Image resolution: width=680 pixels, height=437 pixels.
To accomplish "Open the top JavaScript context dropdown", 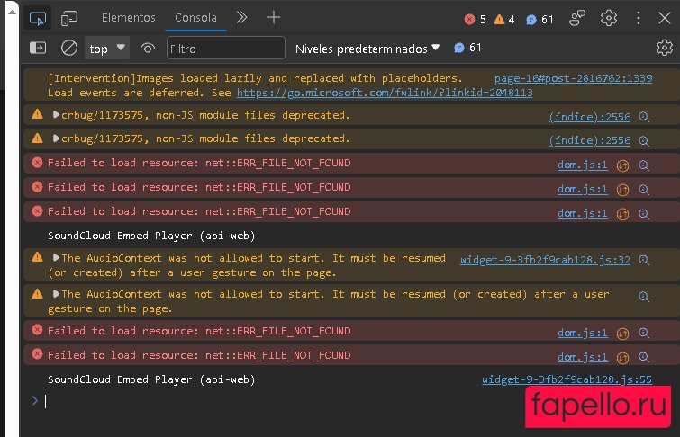I will 107,48.
